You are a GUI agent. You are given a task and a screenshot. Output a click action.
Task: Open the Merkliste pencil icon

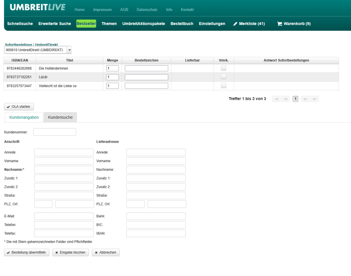click(235, 24)
